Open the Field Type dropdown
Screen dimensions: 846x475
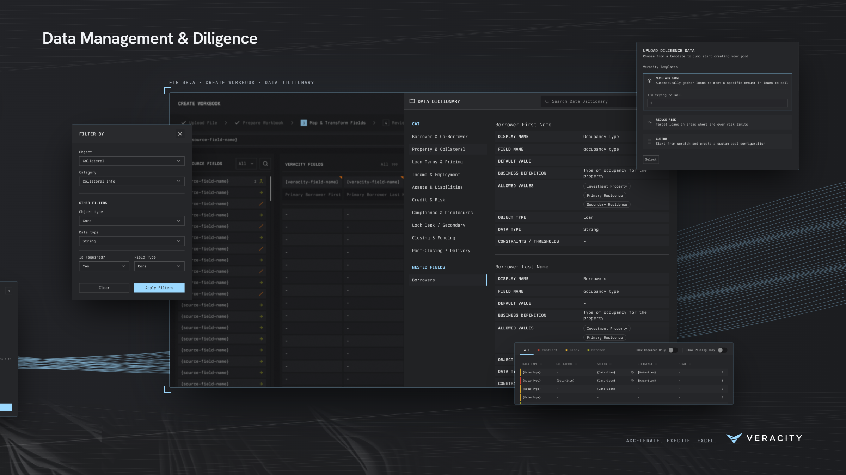159,266
